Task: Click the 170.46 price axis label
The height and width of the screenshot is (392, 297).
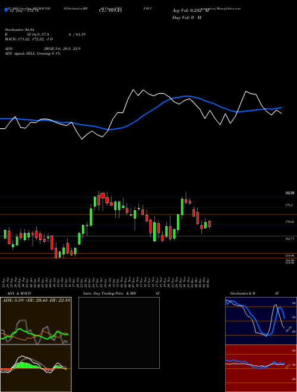Action: click(290, 222)
